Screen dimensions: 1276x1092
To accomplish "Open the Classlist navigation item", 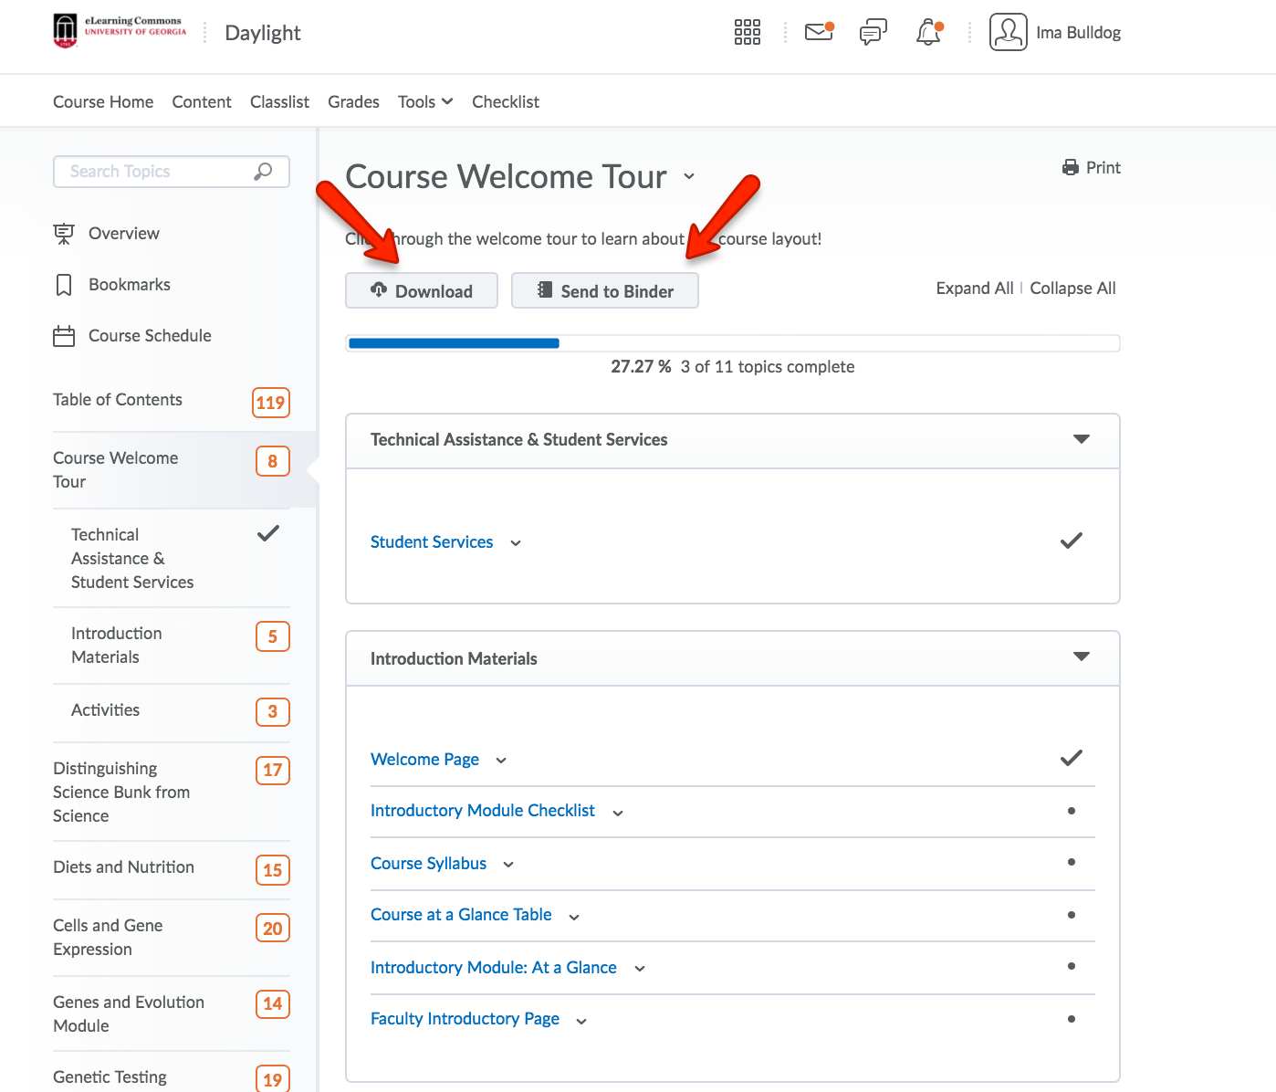I will (x=279, y=102).
